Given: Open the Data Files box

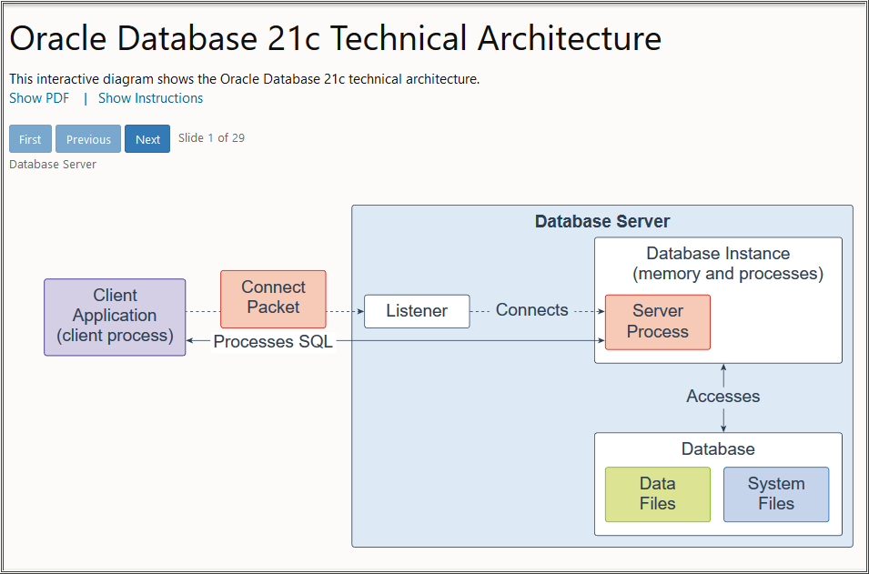Looking at the screenshot, I should click(657, 494).
